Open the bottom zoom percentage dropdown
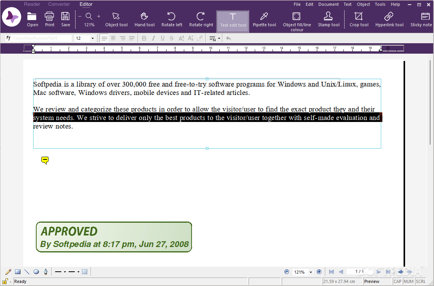Screen dimensions: 434x286 [311, 272]
